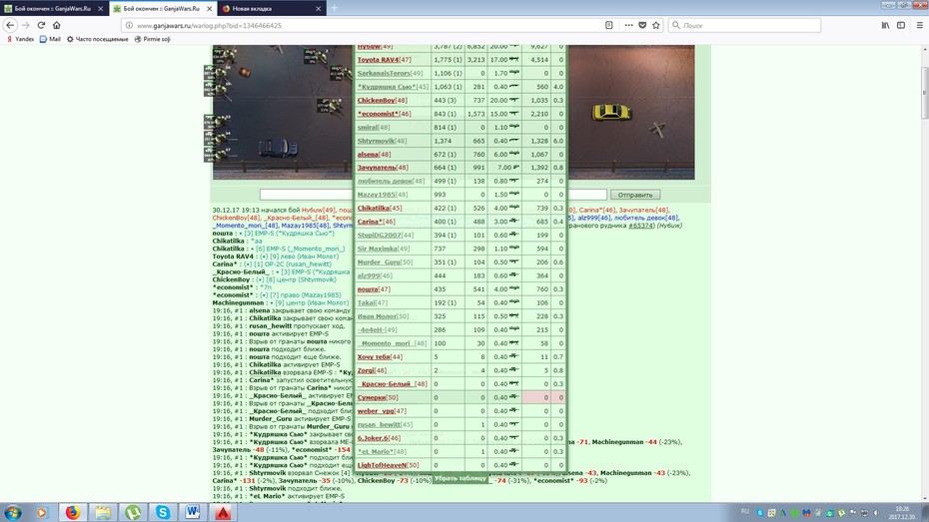
Task: Open player Chikatilka link in table
Action: pos(374,209)
